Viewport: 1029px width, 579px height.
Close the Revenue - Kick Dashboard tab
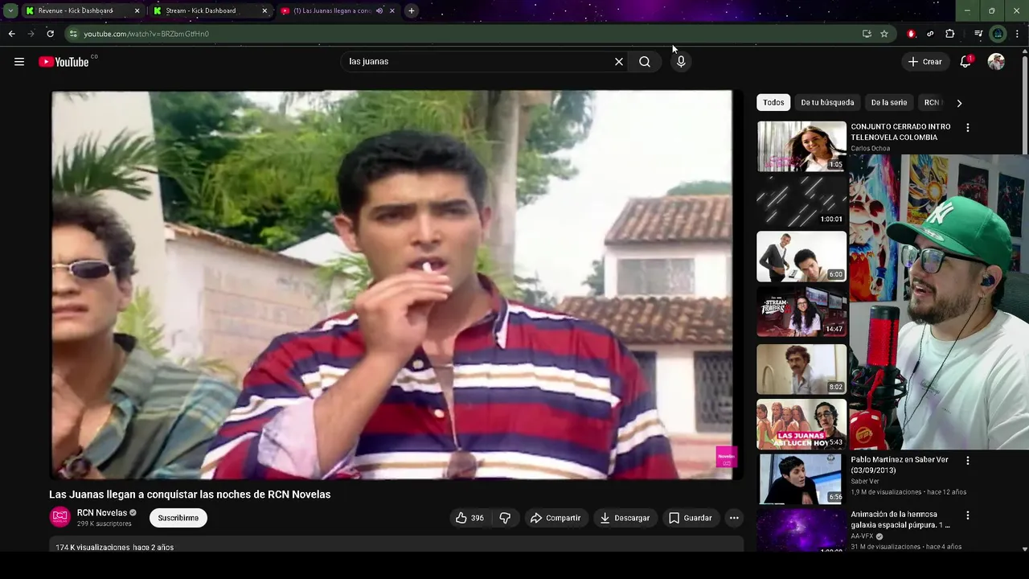tap(137, 10)
